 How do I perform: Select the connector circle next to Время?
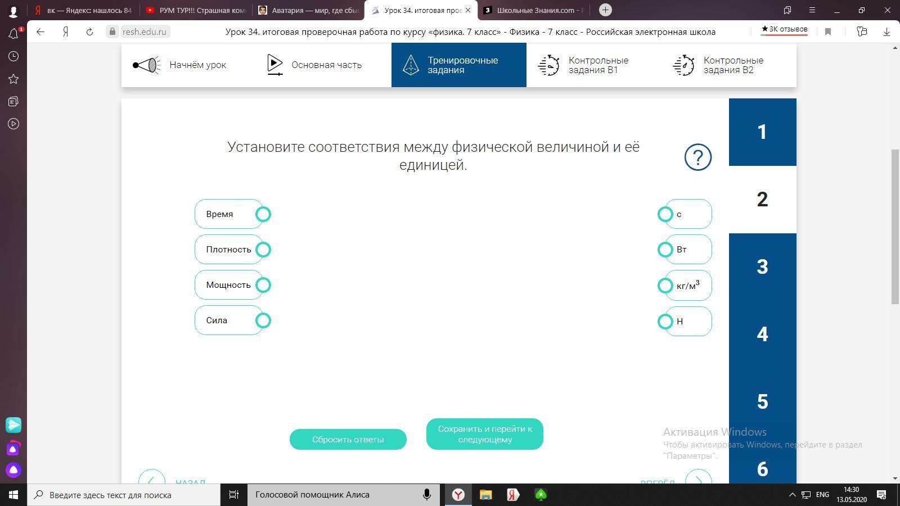263,214
